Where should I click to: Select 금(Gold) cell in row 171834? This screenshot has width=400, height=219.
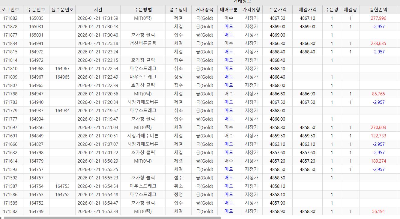coord(204,43)
